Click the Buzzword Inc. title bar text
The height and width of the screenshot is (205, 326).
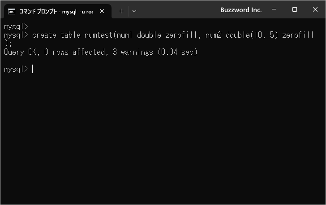pyautogui.click(x=241, y=10)
